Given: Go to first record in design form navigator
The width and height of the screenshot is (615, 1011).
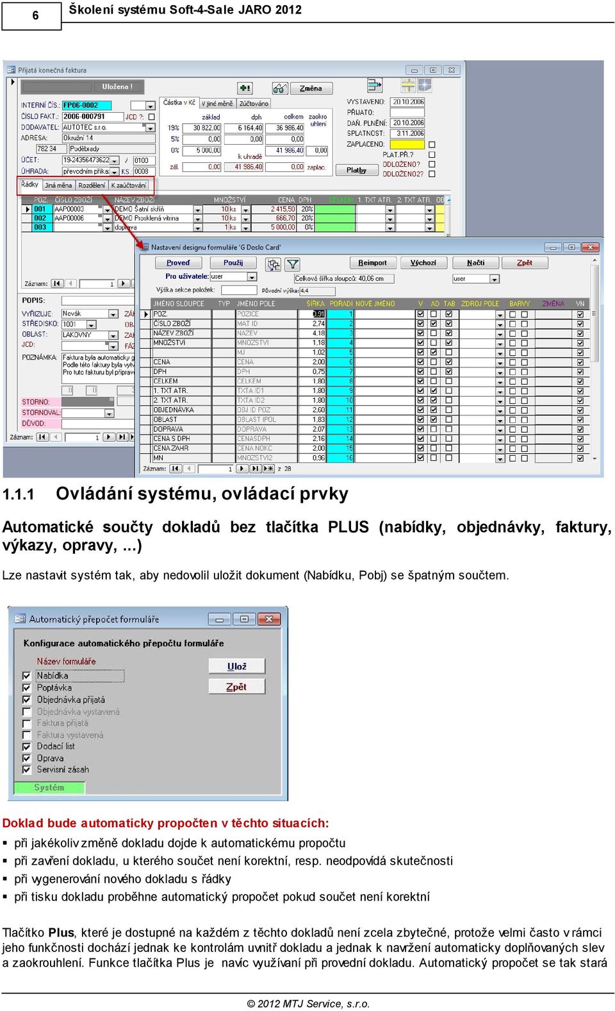Looking at the screenshot, I should click(x=176, y=469).
